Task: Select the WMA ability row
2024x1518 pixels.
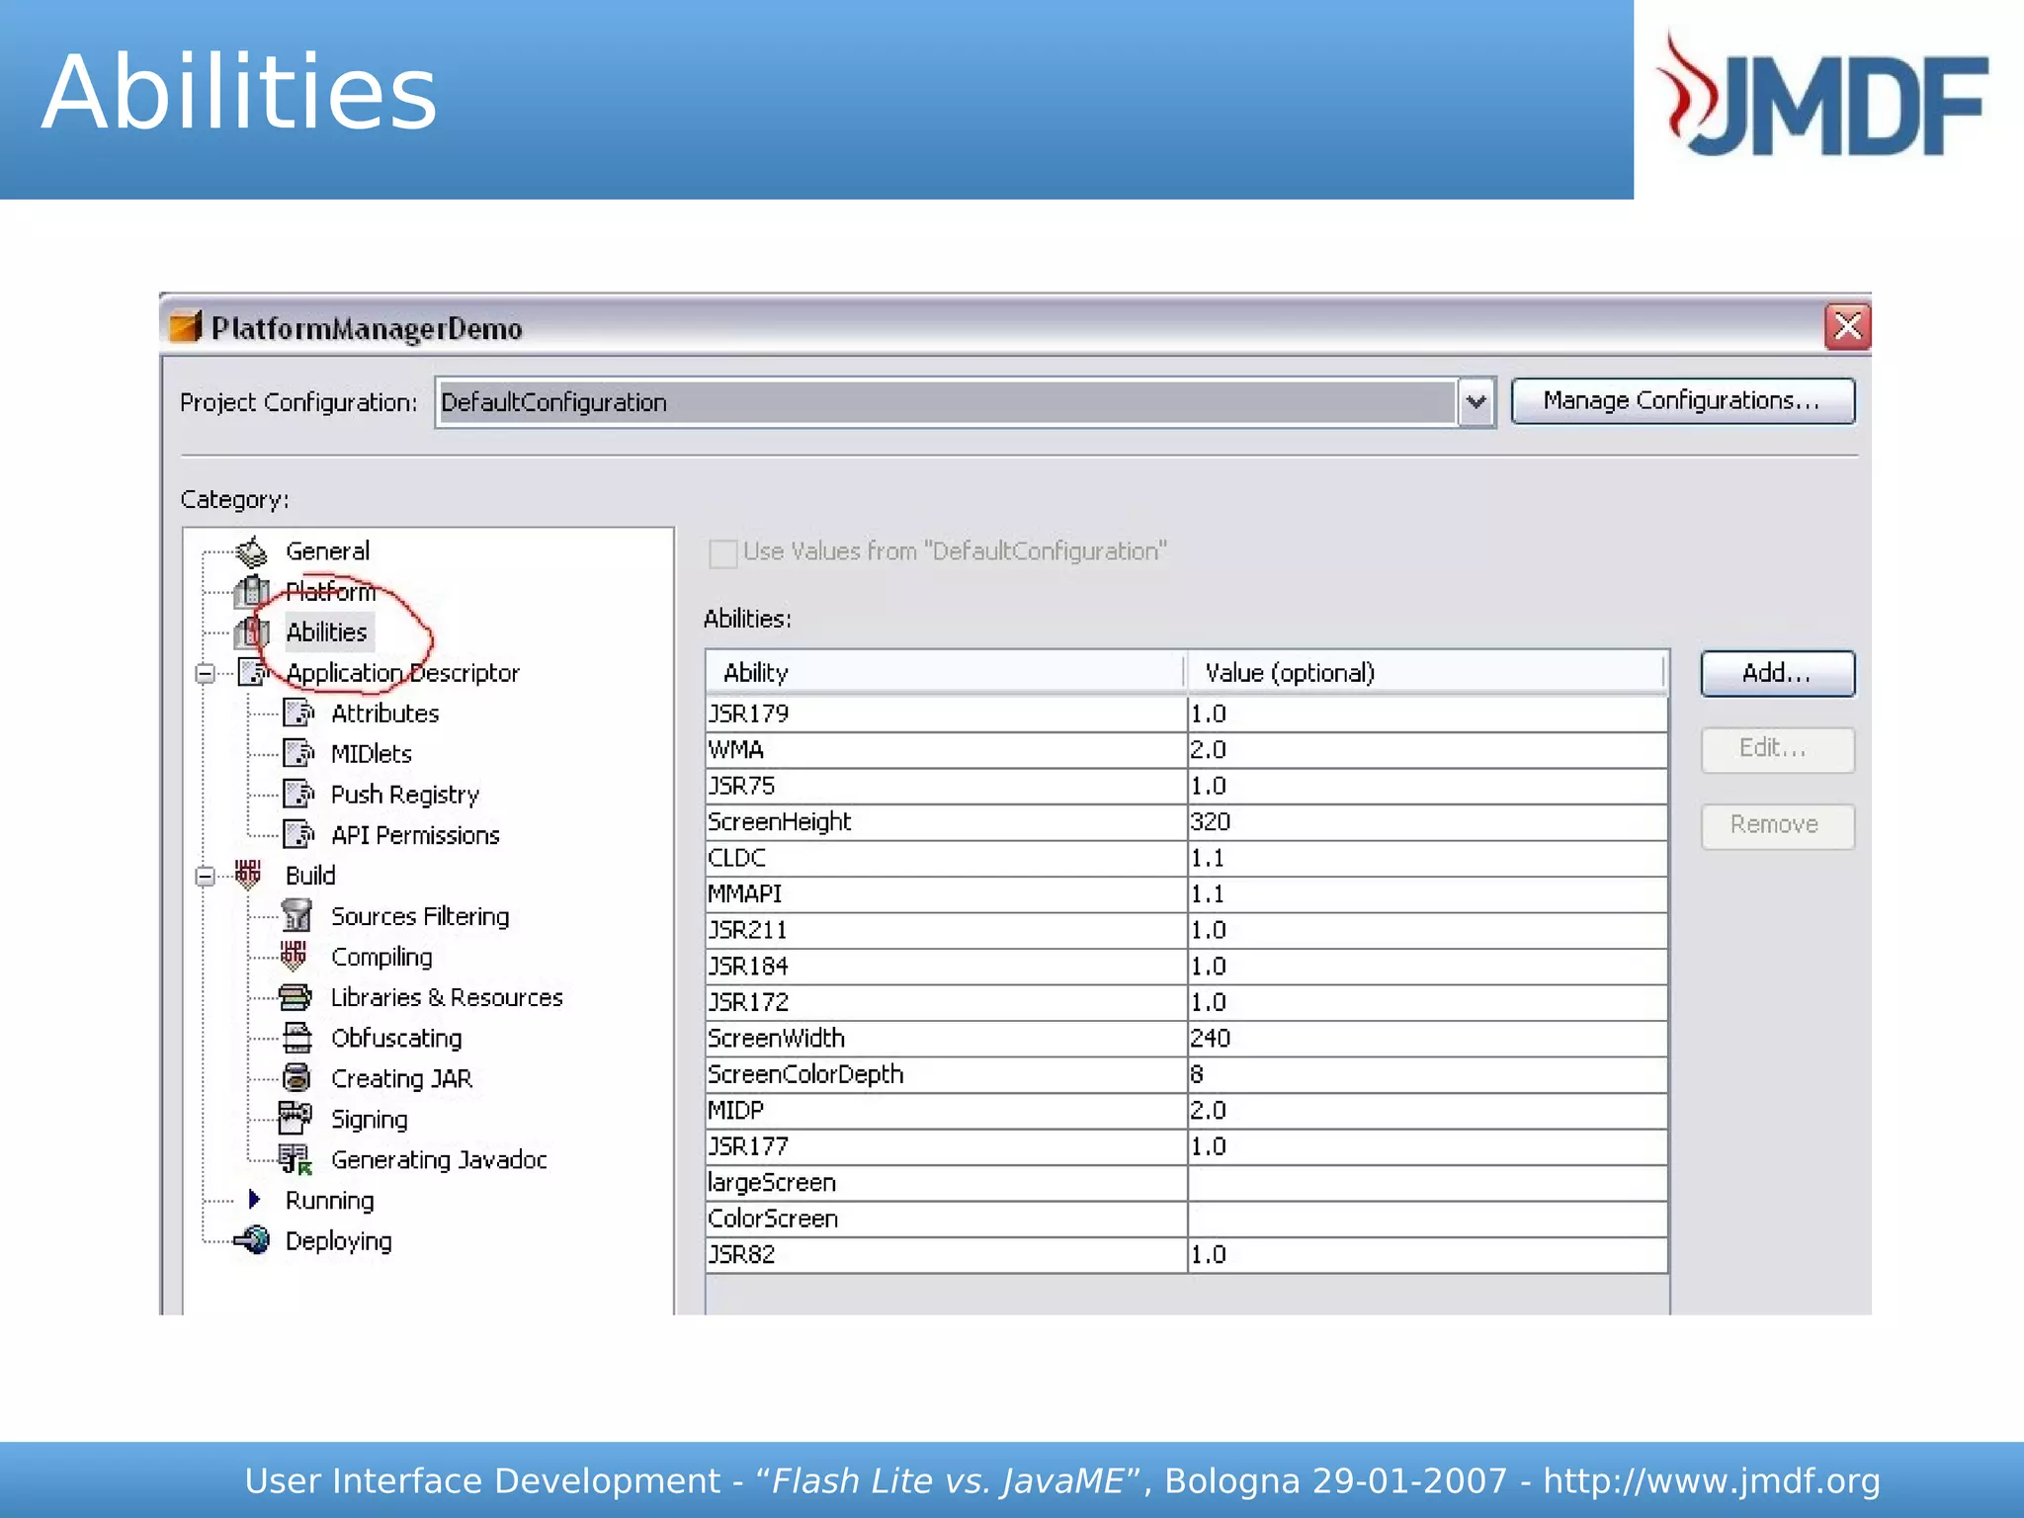Action: (x=1186, y=750)
